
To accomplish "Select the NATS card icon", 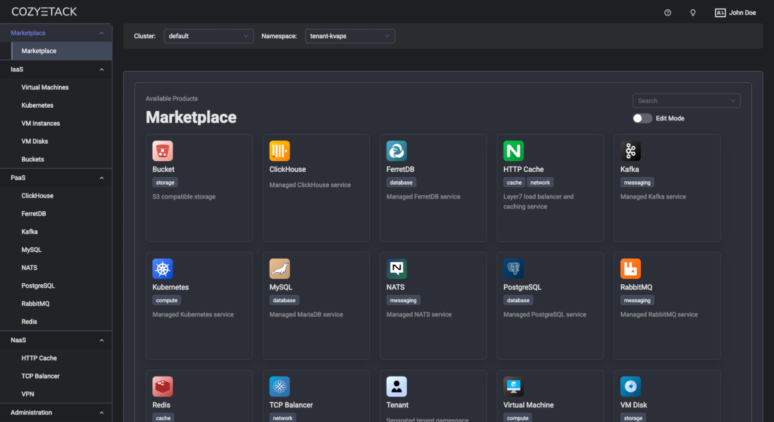I will (397, 269).
